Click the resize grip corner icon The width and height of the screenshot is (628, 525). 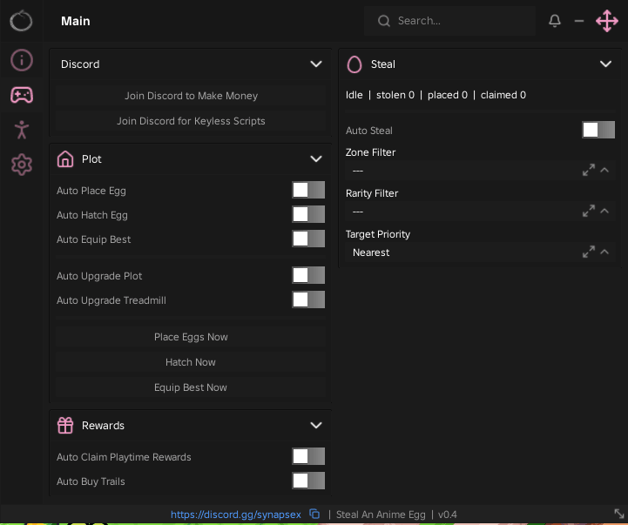point(619,514)
